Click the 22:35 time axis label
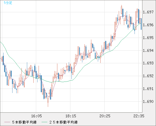This screenshot has width=156, height=126. 139,116
